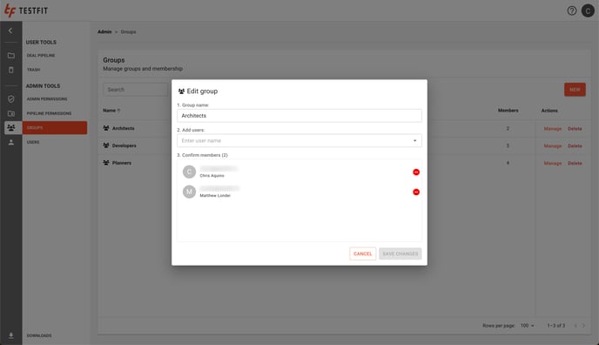This screenshot has height=345, width=599.
Task: Click the Matthew Londer name text
Action: pyautogui.click(x=215, y=196)
